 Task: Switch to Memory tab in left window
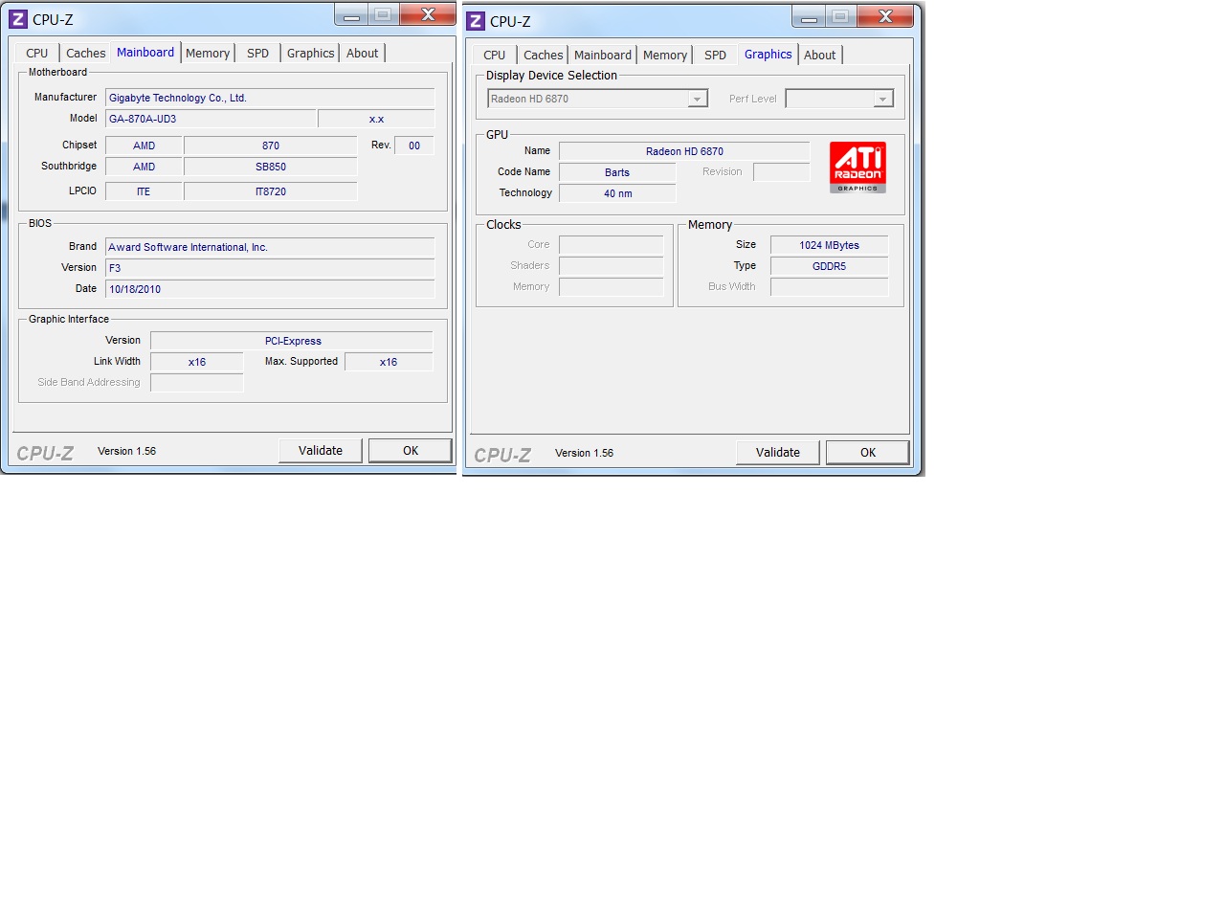208,54
